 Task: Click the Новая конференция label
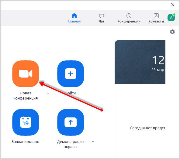26,96
